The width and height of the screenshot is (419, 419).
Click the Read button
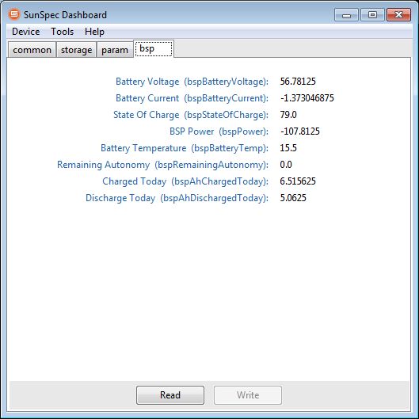click(170, 395)
